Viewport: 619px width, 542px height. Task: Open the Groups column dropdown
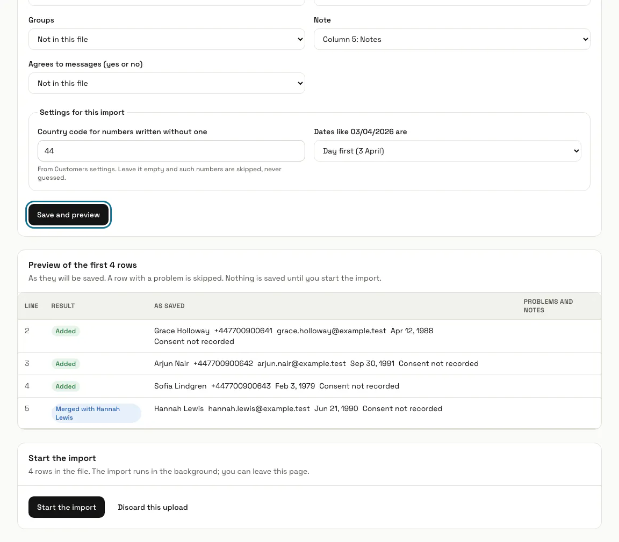167,39
